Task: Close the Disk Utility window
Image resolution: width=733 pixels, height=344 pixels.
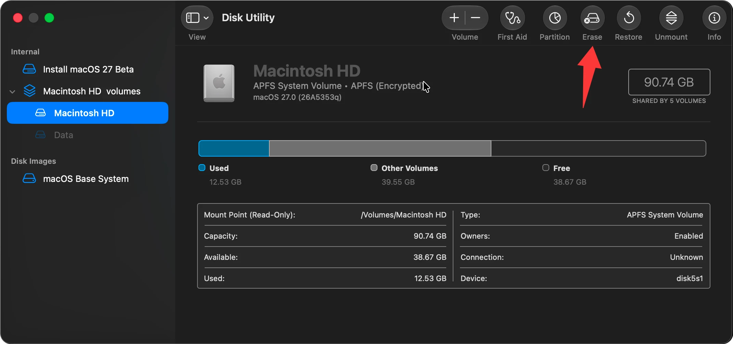Action: pyautogui.click(x=18, y=18)
